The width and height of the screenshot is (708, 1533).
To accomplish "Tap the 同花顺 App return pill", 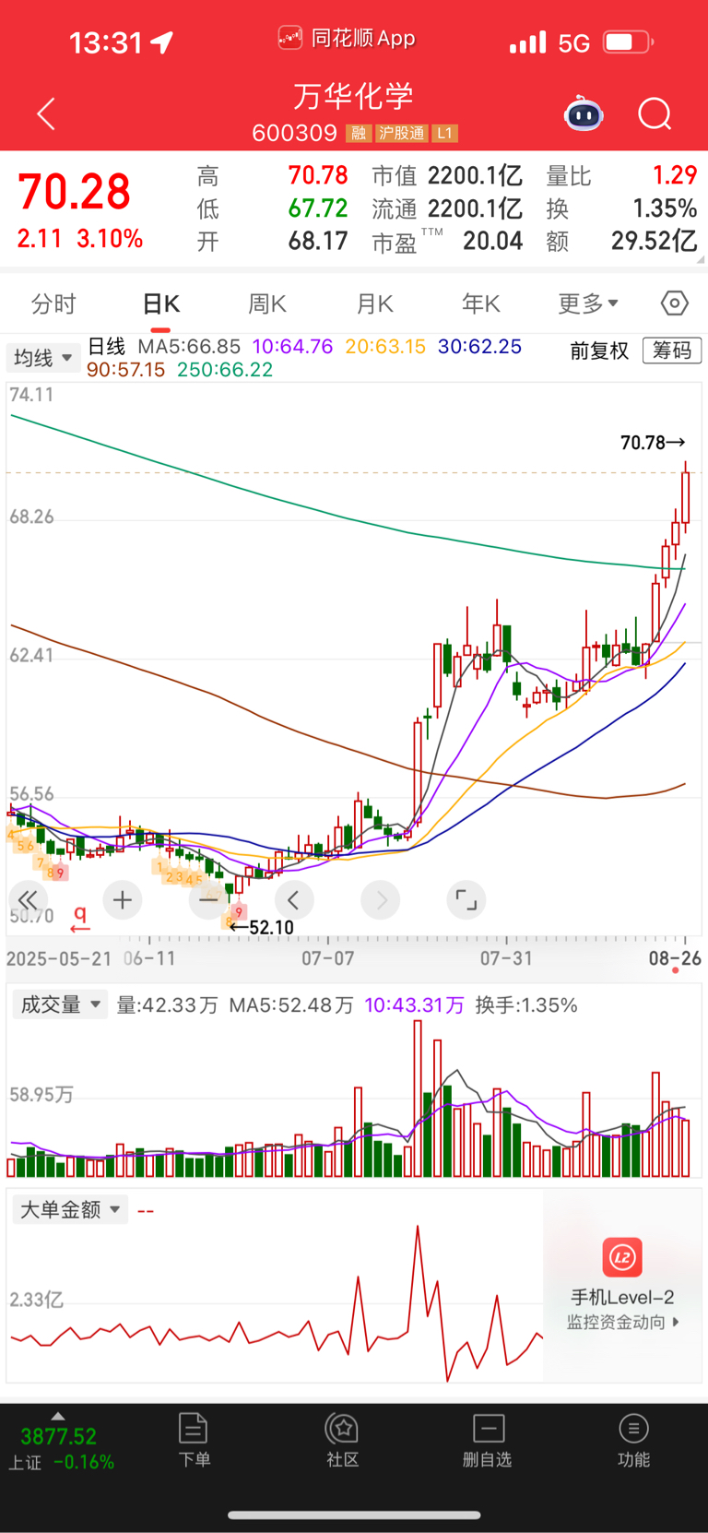I will pyautogui.click(x=347, y=38).
